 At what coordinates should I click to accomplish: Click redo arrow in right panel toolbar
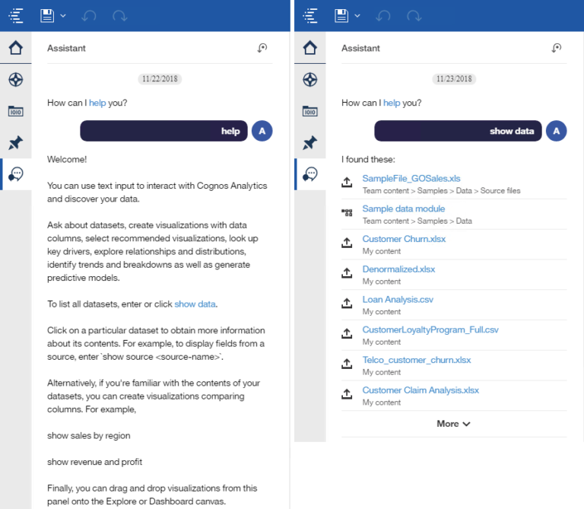414,16
